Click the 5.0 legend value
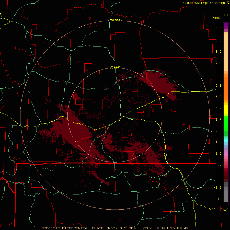230x230 pixels. (x=218, y=97)
